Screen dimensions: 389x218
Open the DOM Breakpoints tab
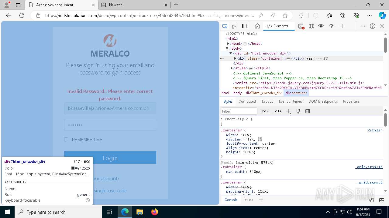coord(323,101)
